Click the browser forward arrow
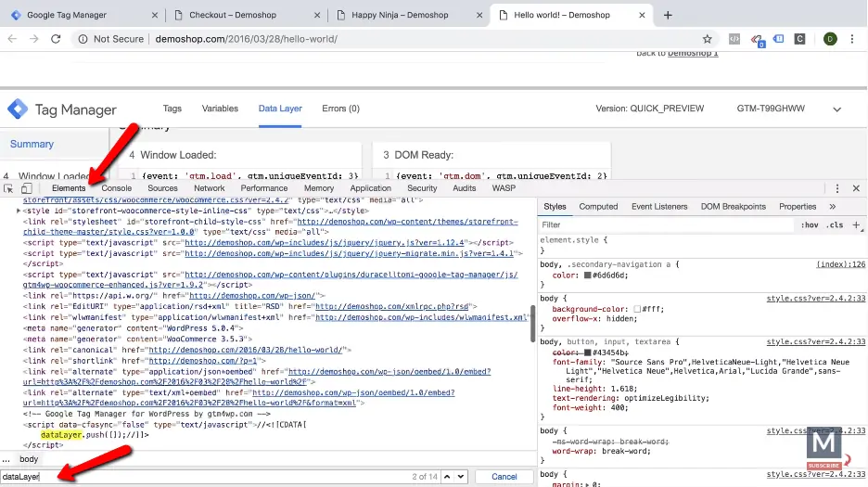The image size is (868, 487). (x=33, y=39)
